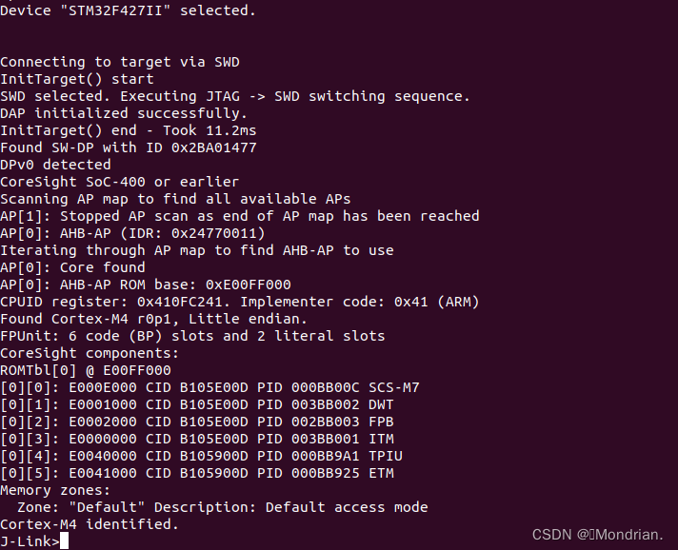Click the Device "STM32F427II" selected line

[x=128, y=10]
